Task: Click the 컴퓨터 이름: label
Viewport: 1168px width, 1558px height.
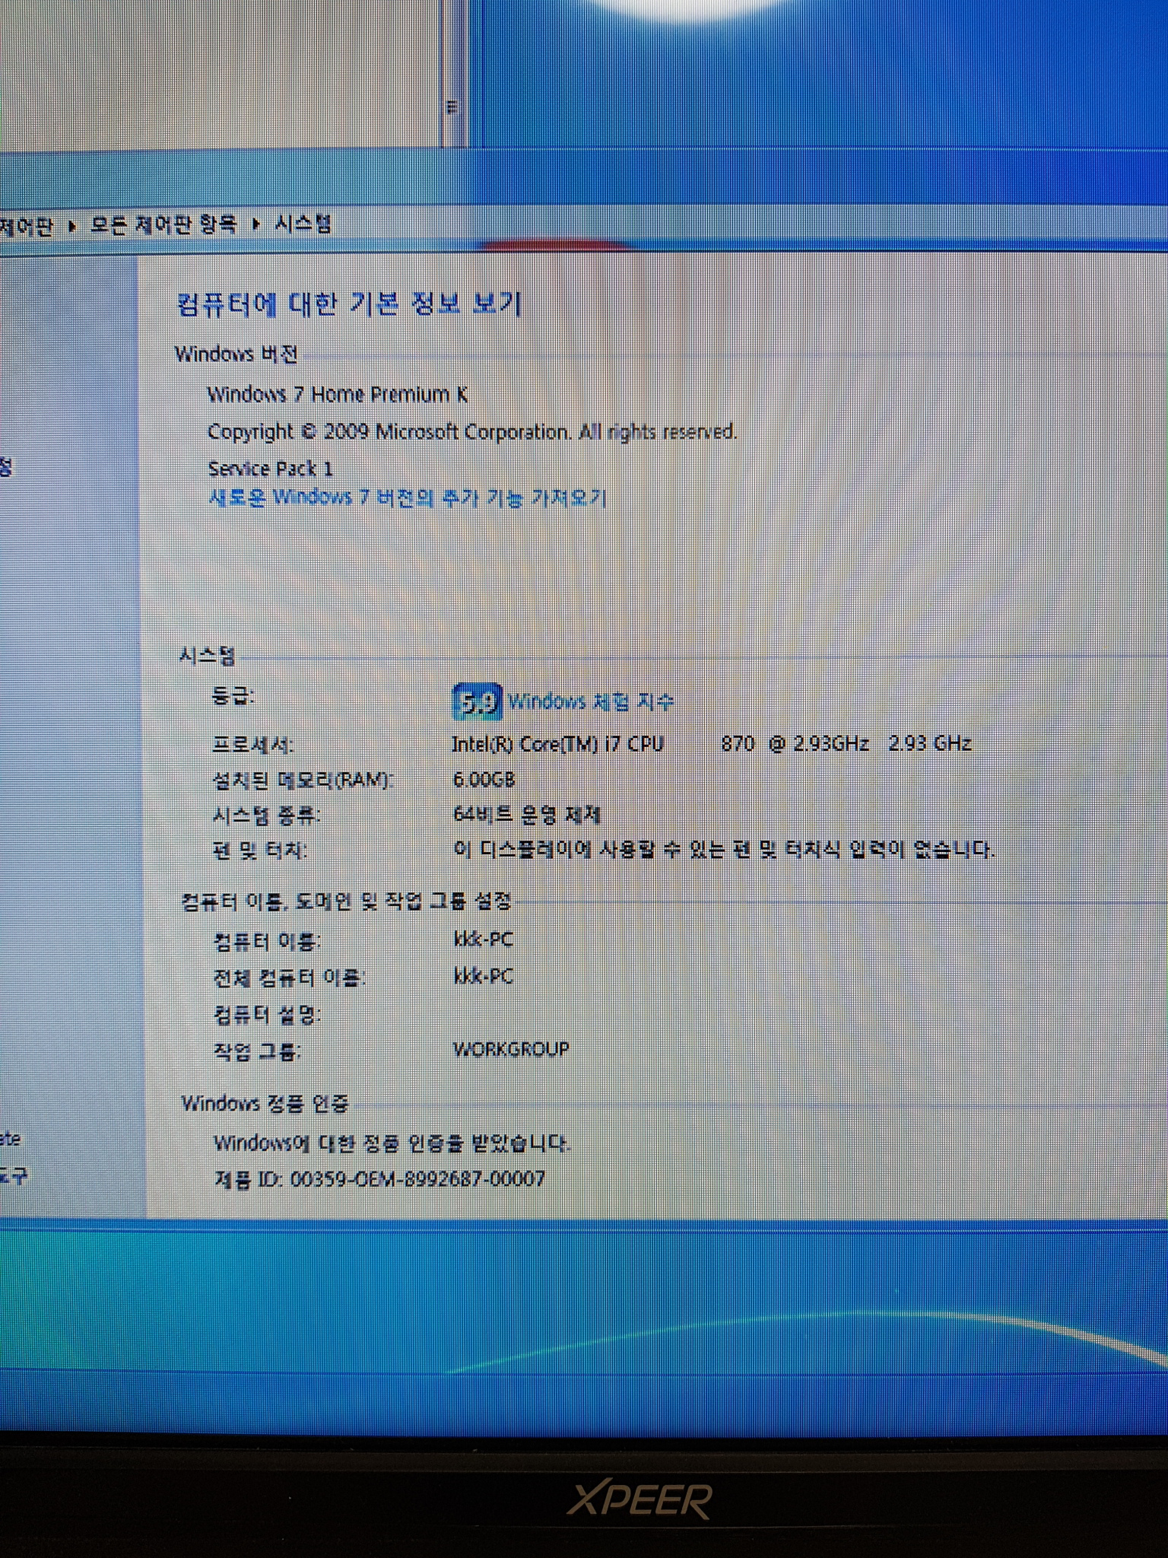Action: click(267, 942)
